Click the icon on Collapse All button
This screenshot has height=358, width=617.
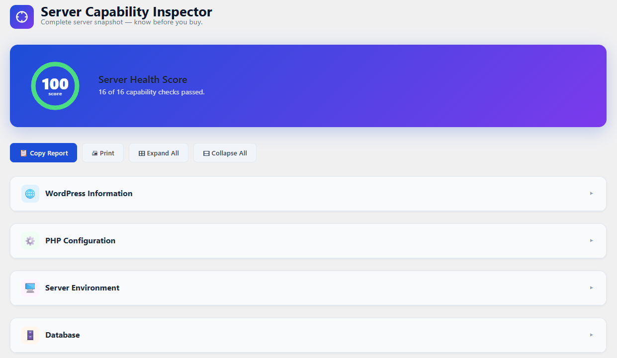click(206, 153)
